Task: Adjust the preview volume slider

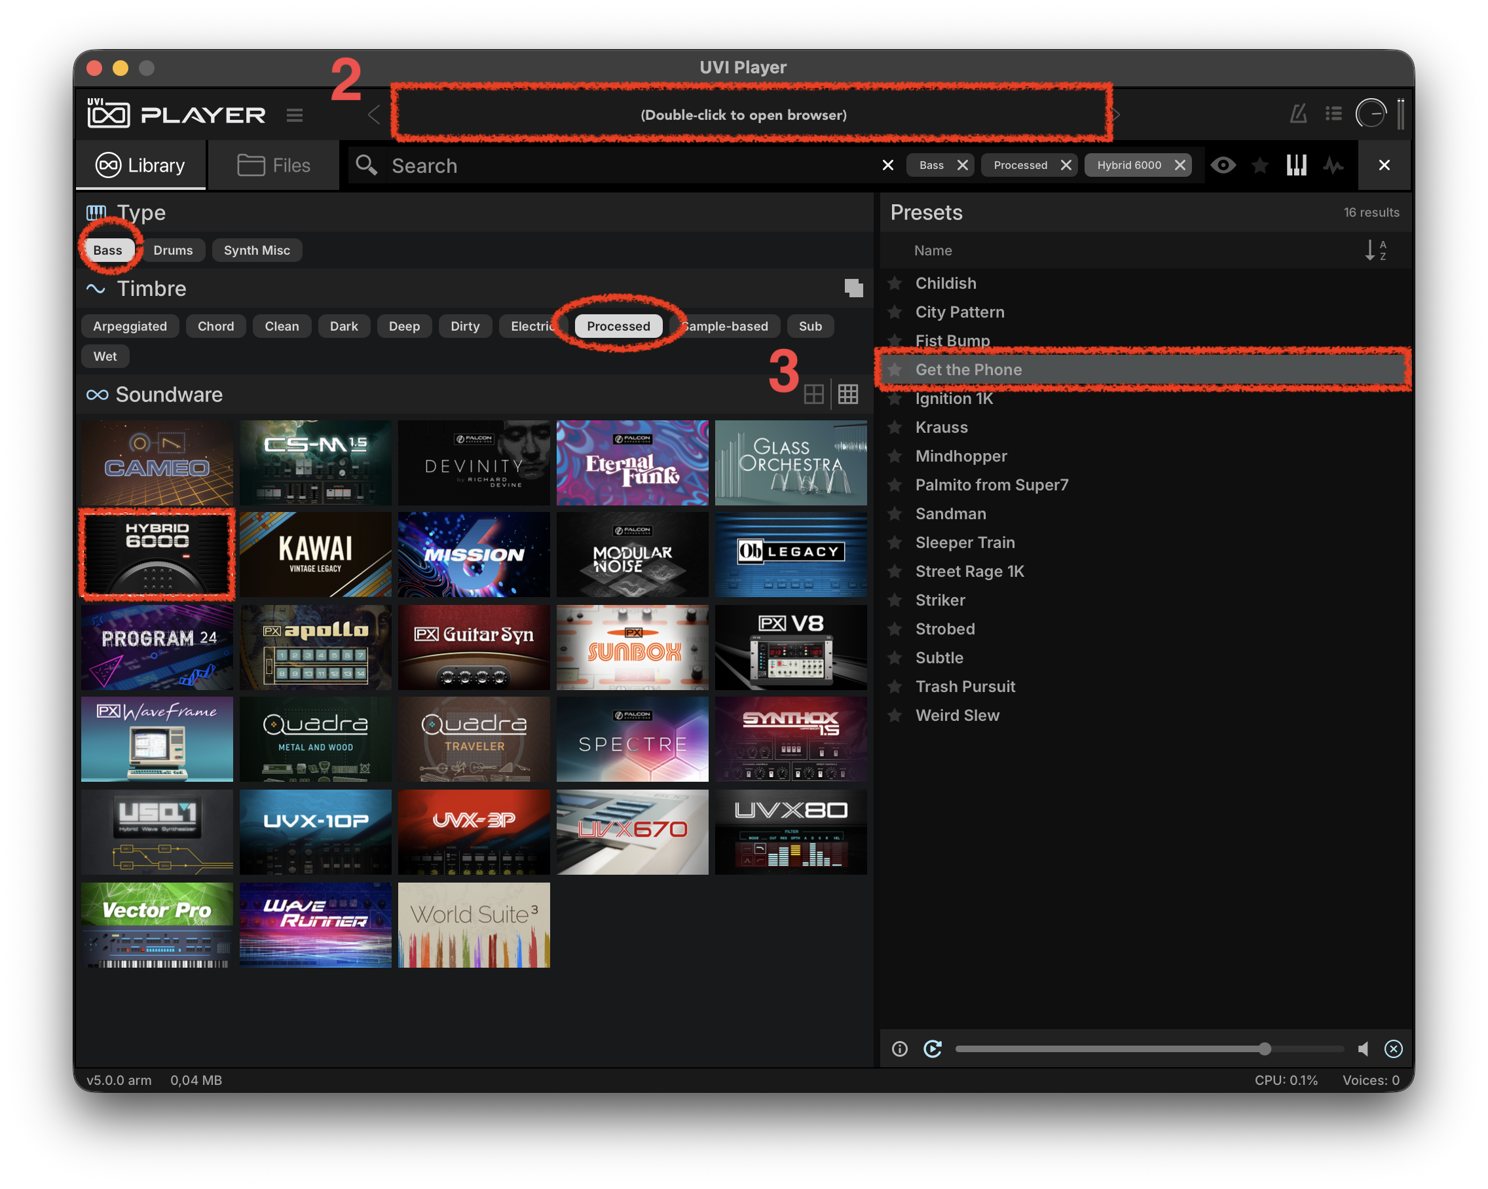Action: click(1149, 1050)
